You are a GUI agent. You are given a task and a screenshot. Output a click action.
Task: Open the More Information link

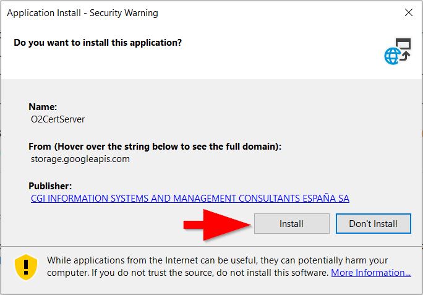[371, 273]
